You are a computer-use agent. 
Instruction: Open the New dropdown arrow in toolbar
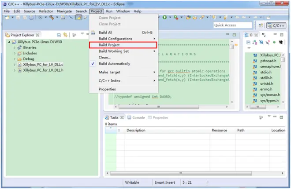(x=12, y=18)
